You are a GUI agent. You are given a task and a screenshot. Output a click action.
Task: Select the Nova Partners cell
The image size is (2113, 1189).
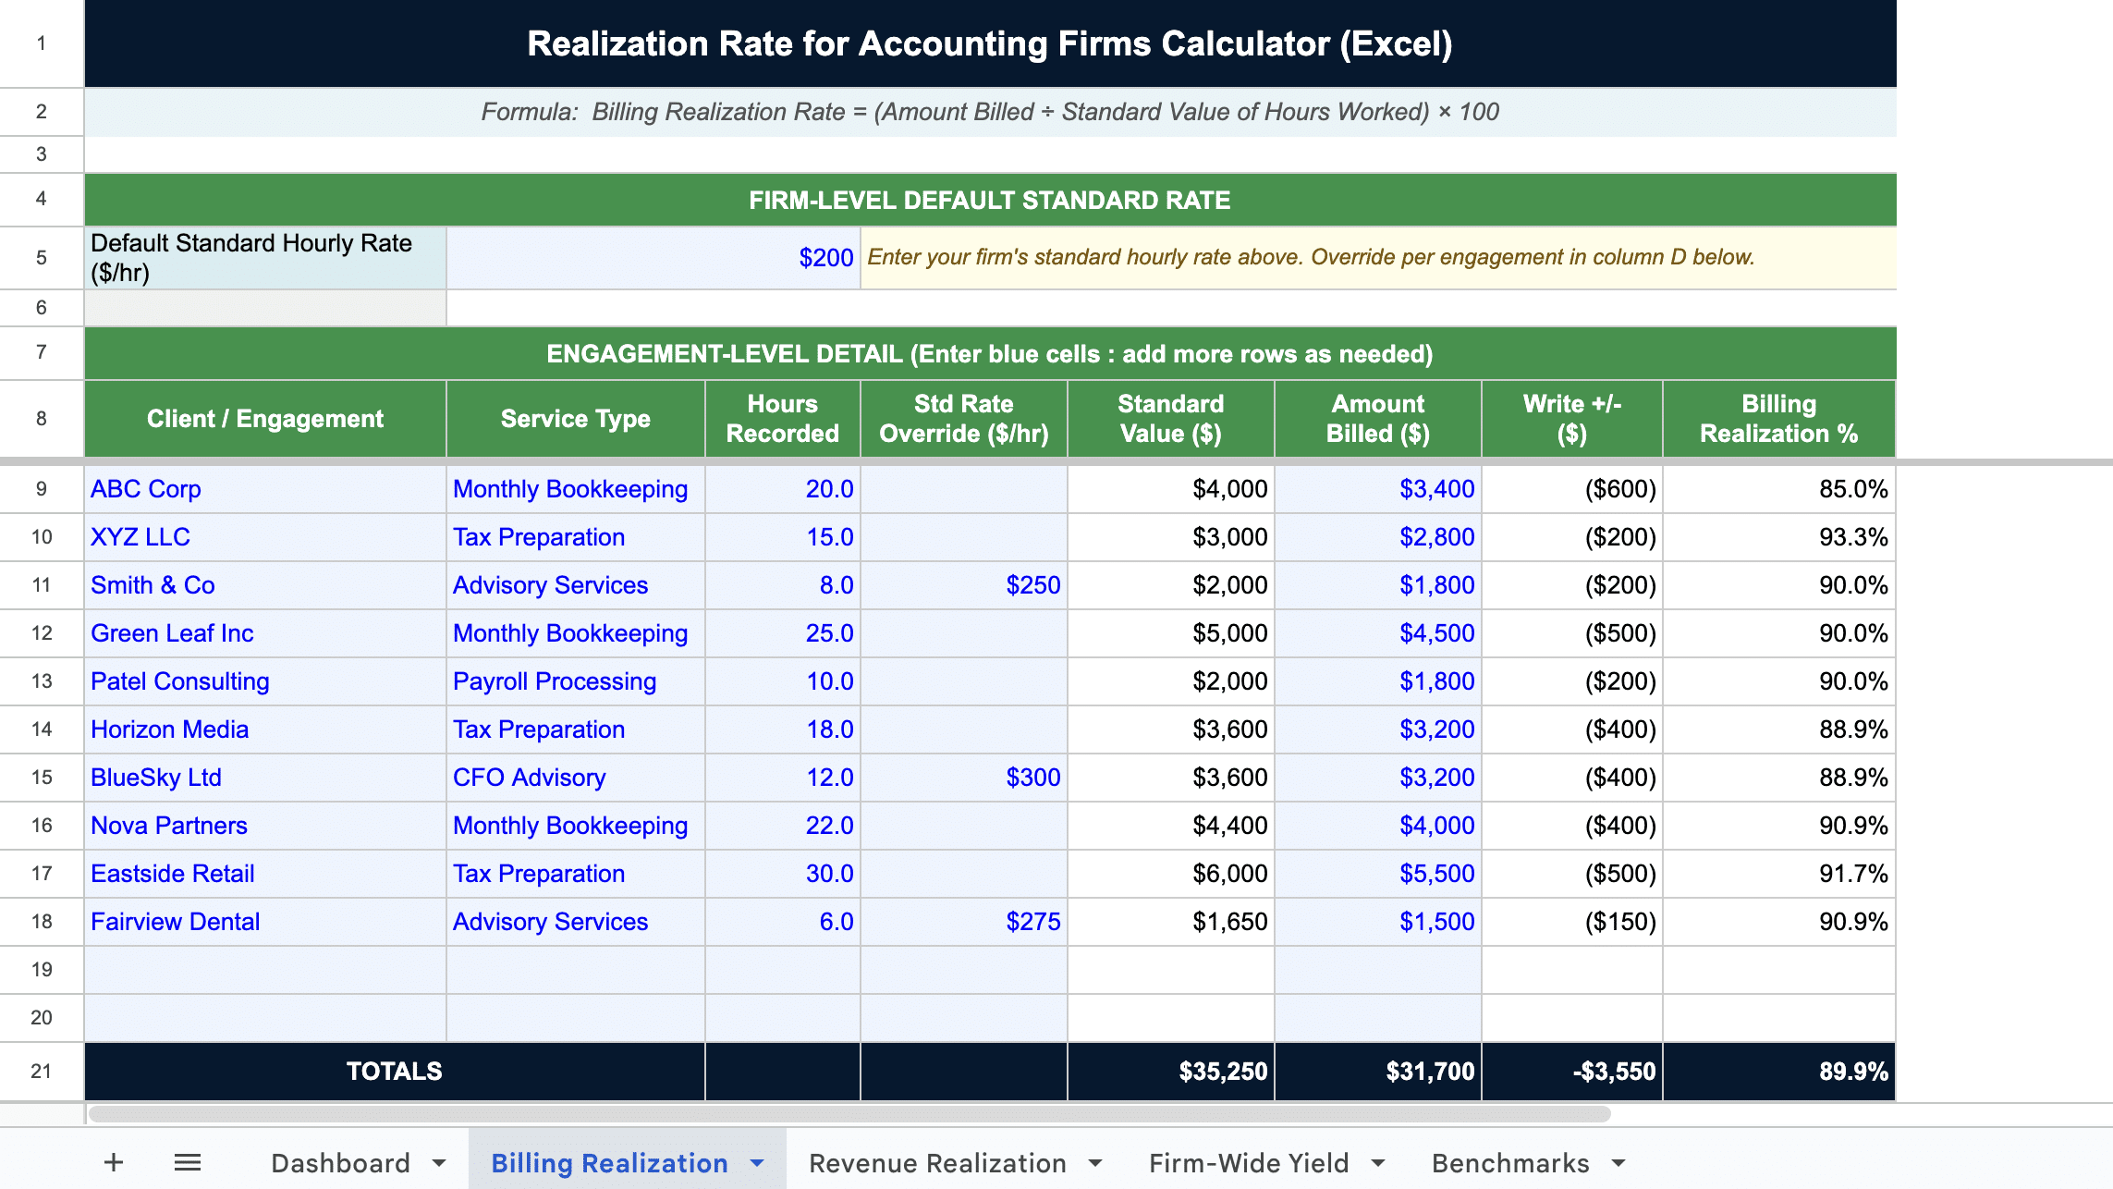(265, 826)
